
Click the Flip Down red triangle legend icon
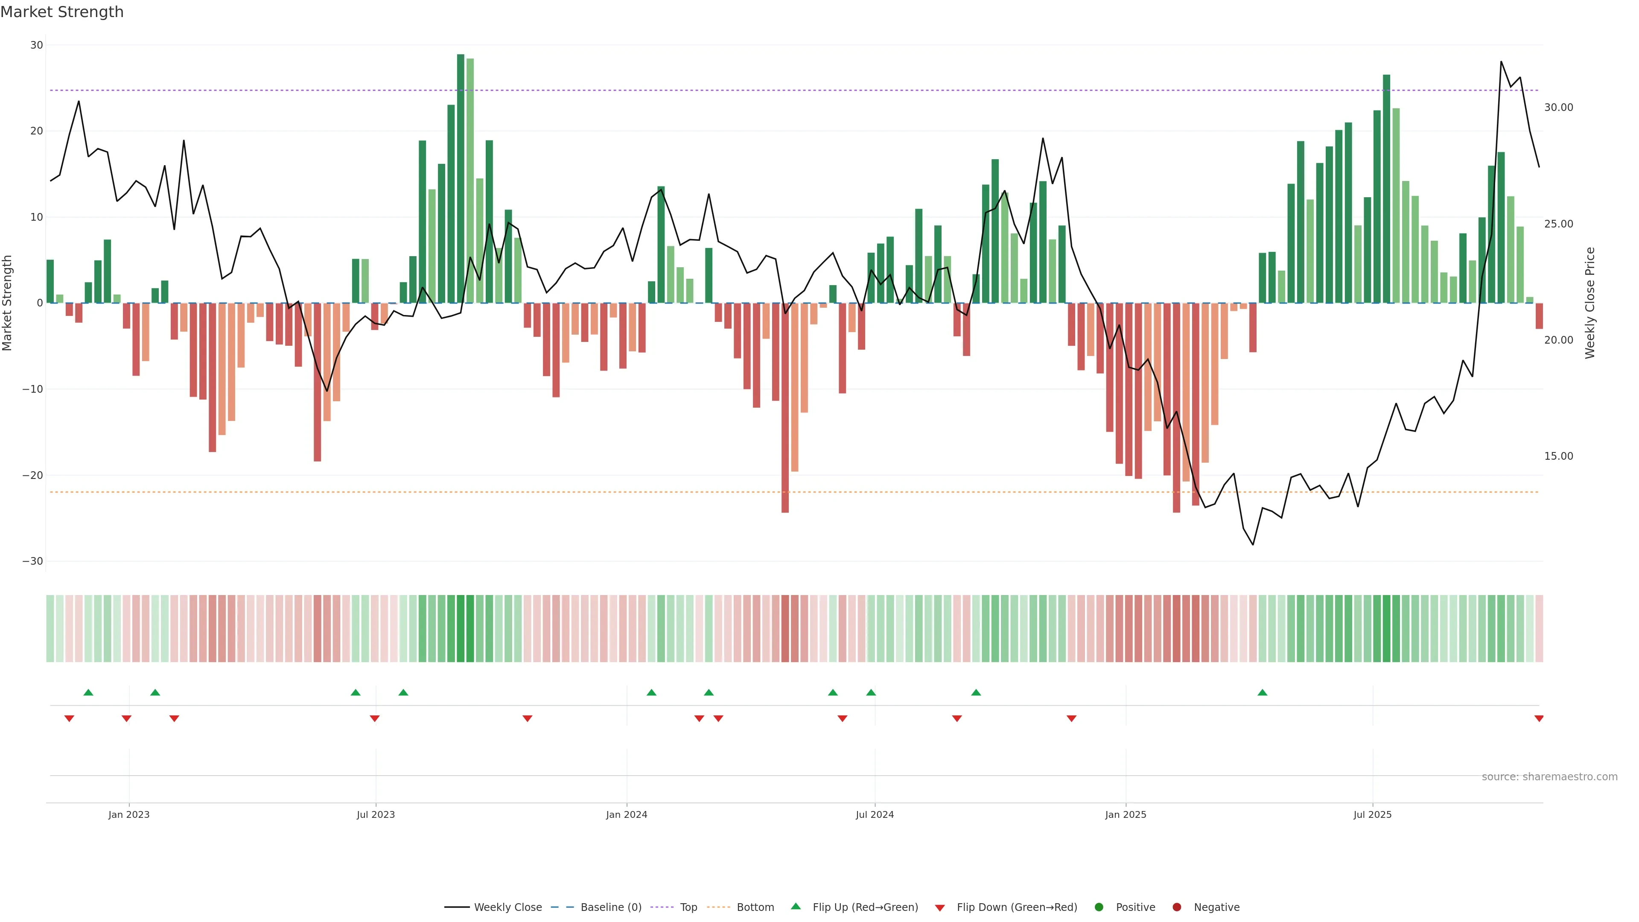tap(939, 908)
